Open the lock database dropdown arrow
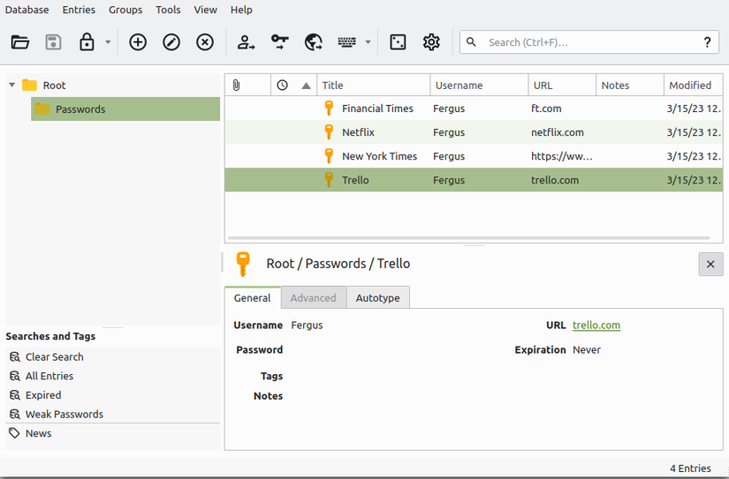This screenshot has width=729, height=479. click(x=108, y=42)
